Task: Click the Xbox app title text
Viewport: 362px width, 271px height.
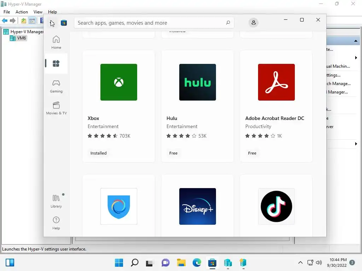Action: [93, 118]
